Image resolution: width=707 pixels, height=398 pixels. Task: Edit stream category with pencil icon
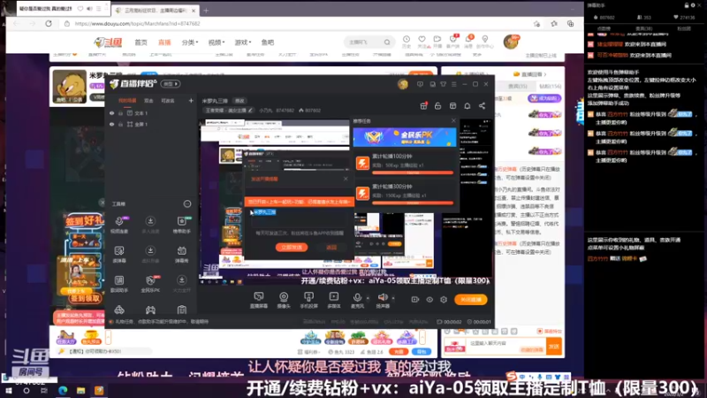pyautogui.click(x=251, y=110)
